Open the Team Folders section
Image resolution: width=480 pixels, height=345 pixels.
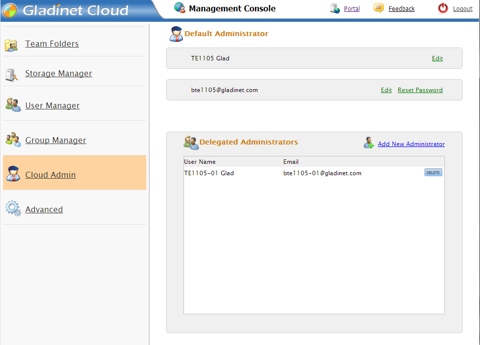pos(52,44)
